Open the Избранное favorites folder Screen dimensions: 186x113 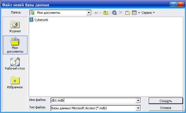tap(15, 83)
